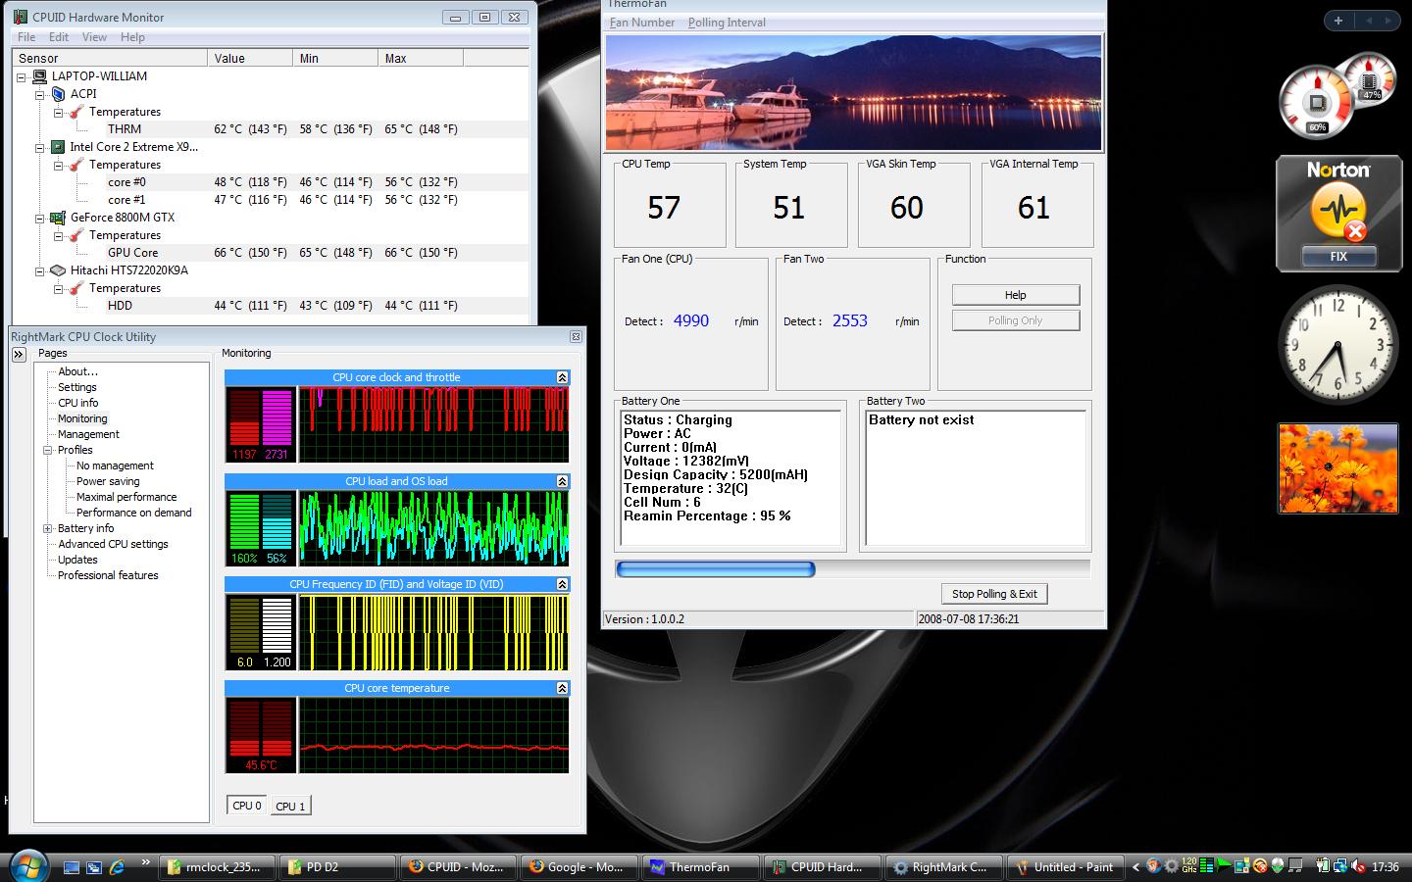The height and width of the screenshot is (882, 1412).
Task: Open the Help menu in Hardware Monitor
Action: pyautogui.click(x=132, y=37)
